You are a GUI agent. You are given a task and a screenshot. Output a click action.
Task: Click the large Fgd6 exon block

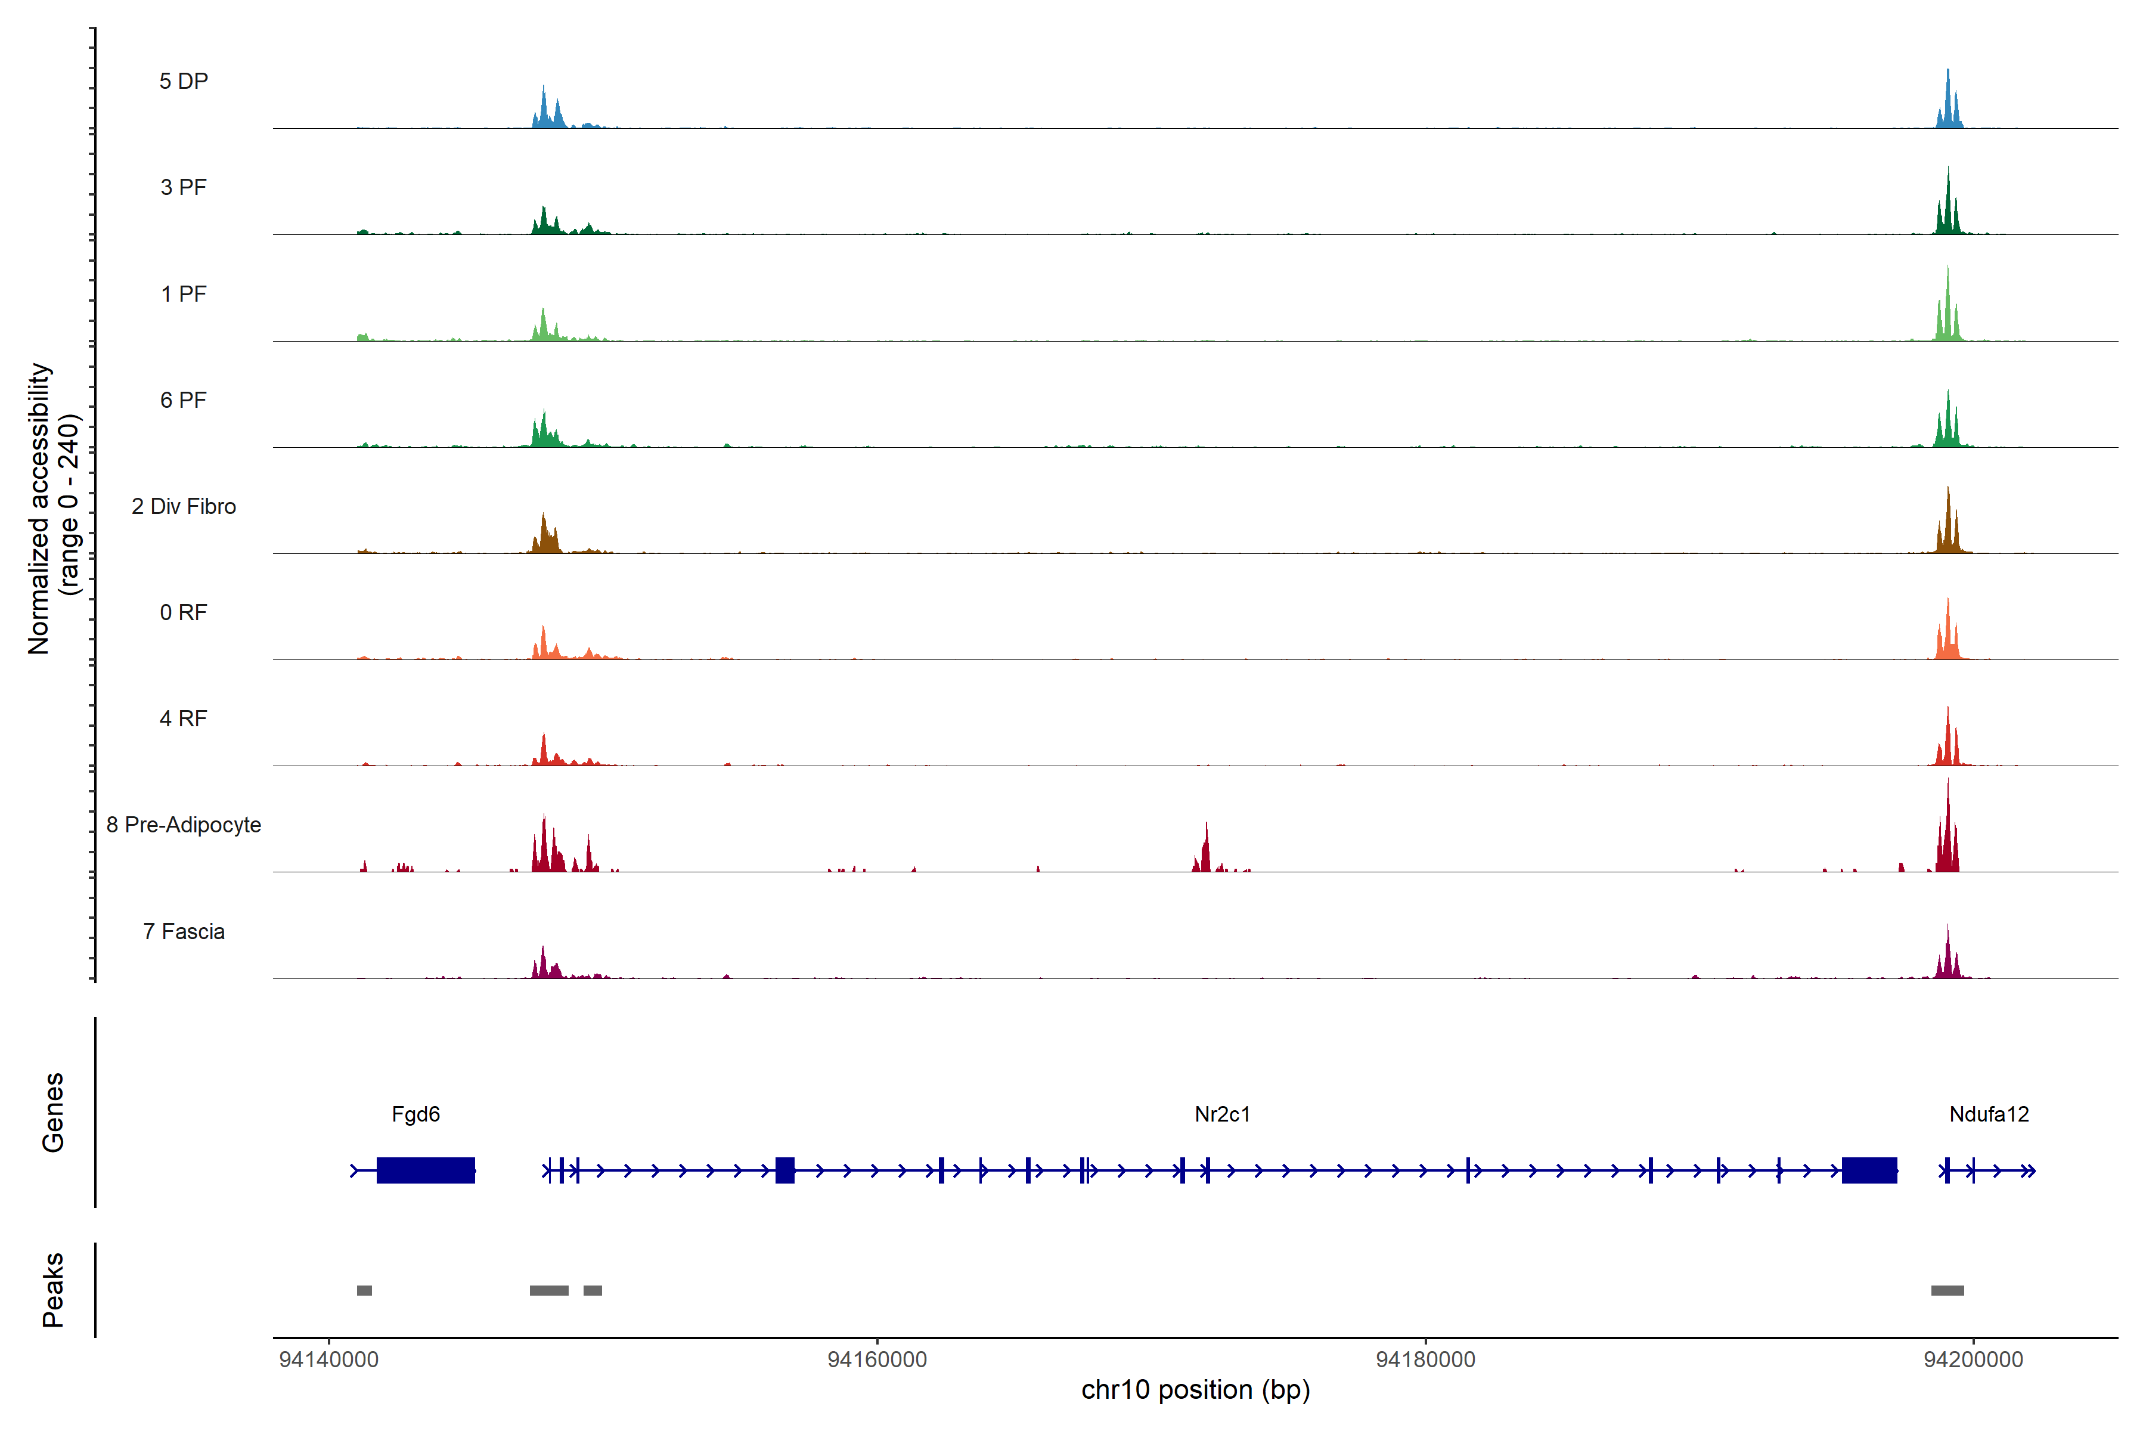(x=425, y=1170)
